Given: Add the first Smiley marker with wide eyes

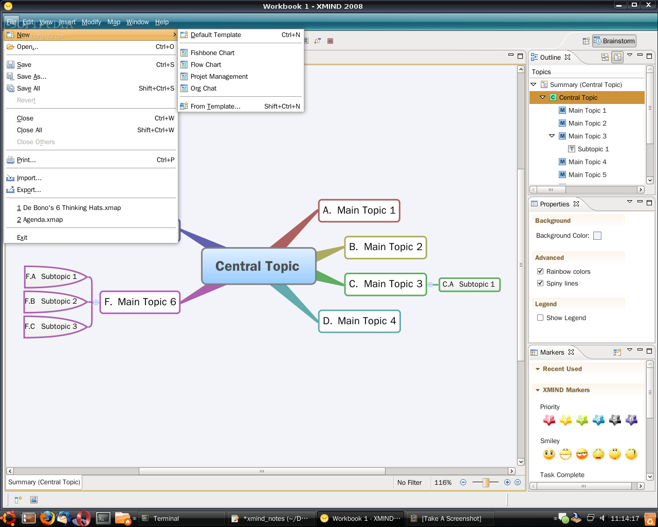Looking at the screenshot, I should click(549, 454).
